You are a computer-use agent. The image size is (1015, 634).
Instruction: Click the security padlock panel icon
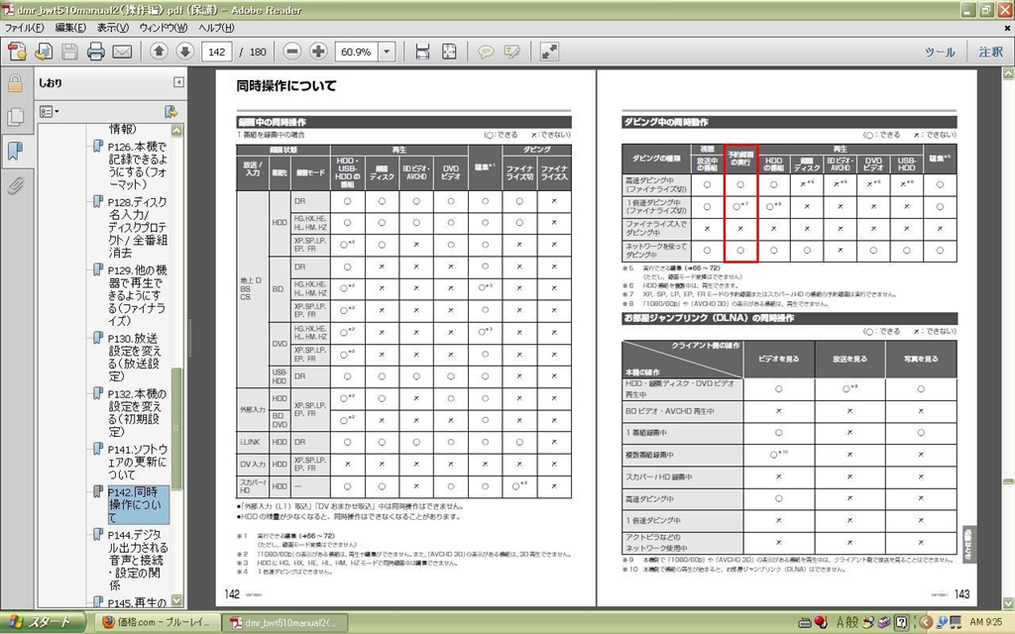[x=15, y=83]
